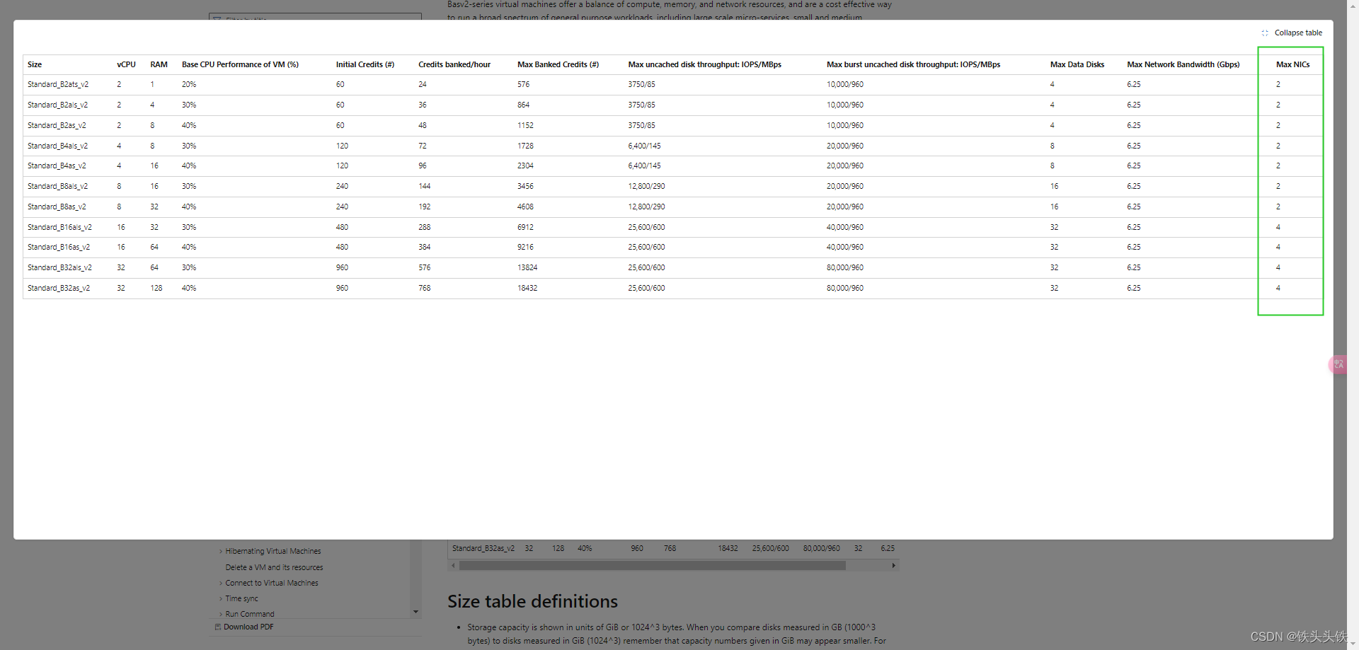Screen dimensions: 1359x650
Task: Click the 1152 max banked credits cell
Action: (x=525, y=125)
